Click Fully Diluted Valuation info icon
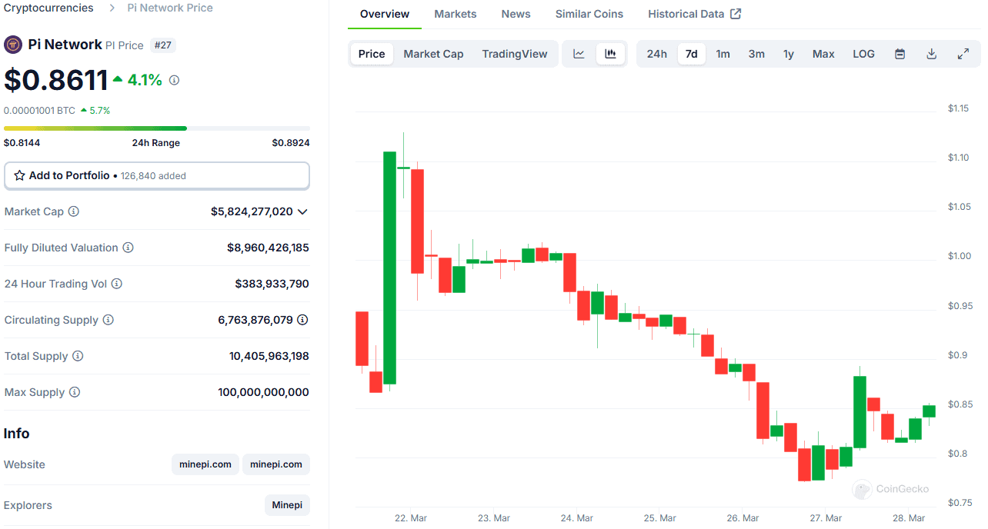Viewport: 988px width, 529px height. 129,248
